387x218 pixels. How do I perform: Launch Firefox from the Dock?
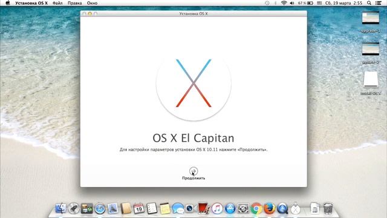point(270,208)
